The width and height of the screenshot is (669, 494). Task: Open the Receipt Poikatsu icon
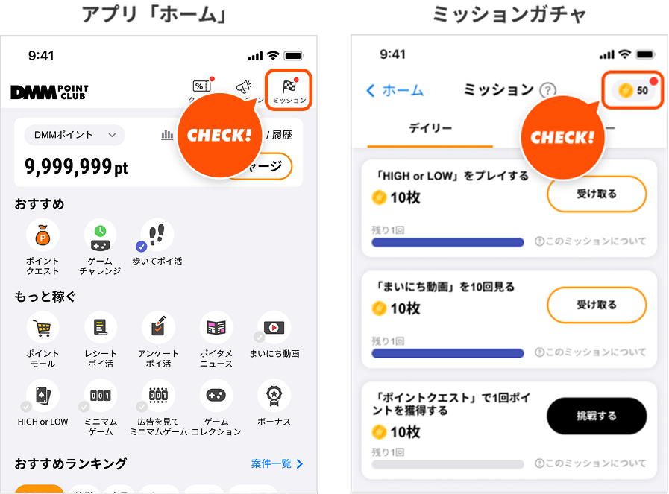pyautogui.click(x=101, y=327)
